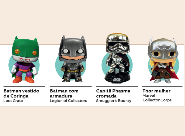Click the 'Capitã Phasma cromada' title
This screenshot has height=136, width=185.
113,93
